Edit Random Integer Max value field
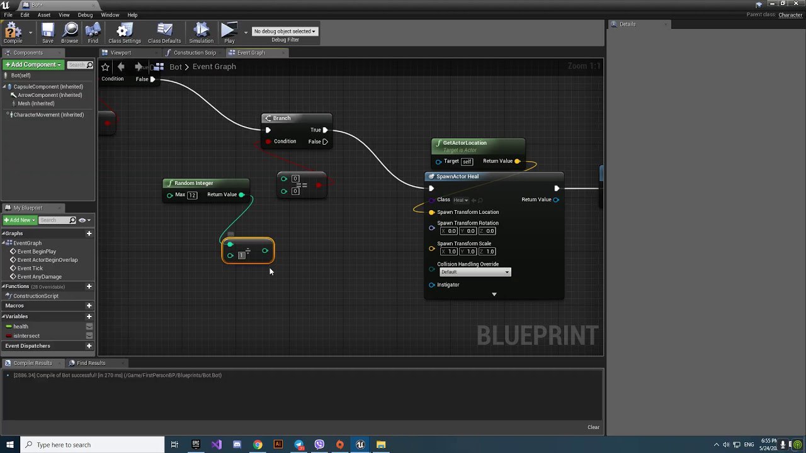 (192, 195)
